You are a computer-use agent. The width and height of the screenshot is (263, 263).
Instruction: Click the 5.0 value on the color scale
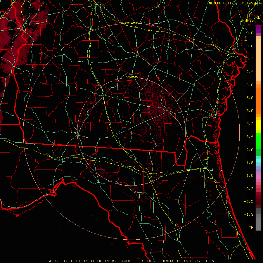[250, 111]
